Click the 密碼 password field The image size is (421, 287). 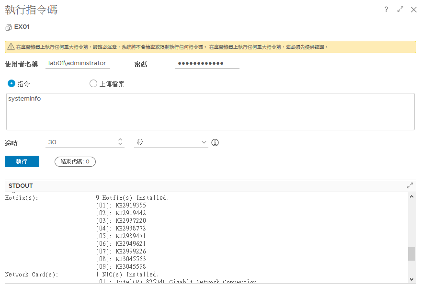point(206,63)
